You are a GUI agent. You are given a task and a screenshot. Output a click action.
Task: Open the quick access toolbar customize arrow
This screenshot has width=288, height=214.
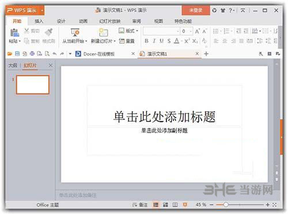70,54
